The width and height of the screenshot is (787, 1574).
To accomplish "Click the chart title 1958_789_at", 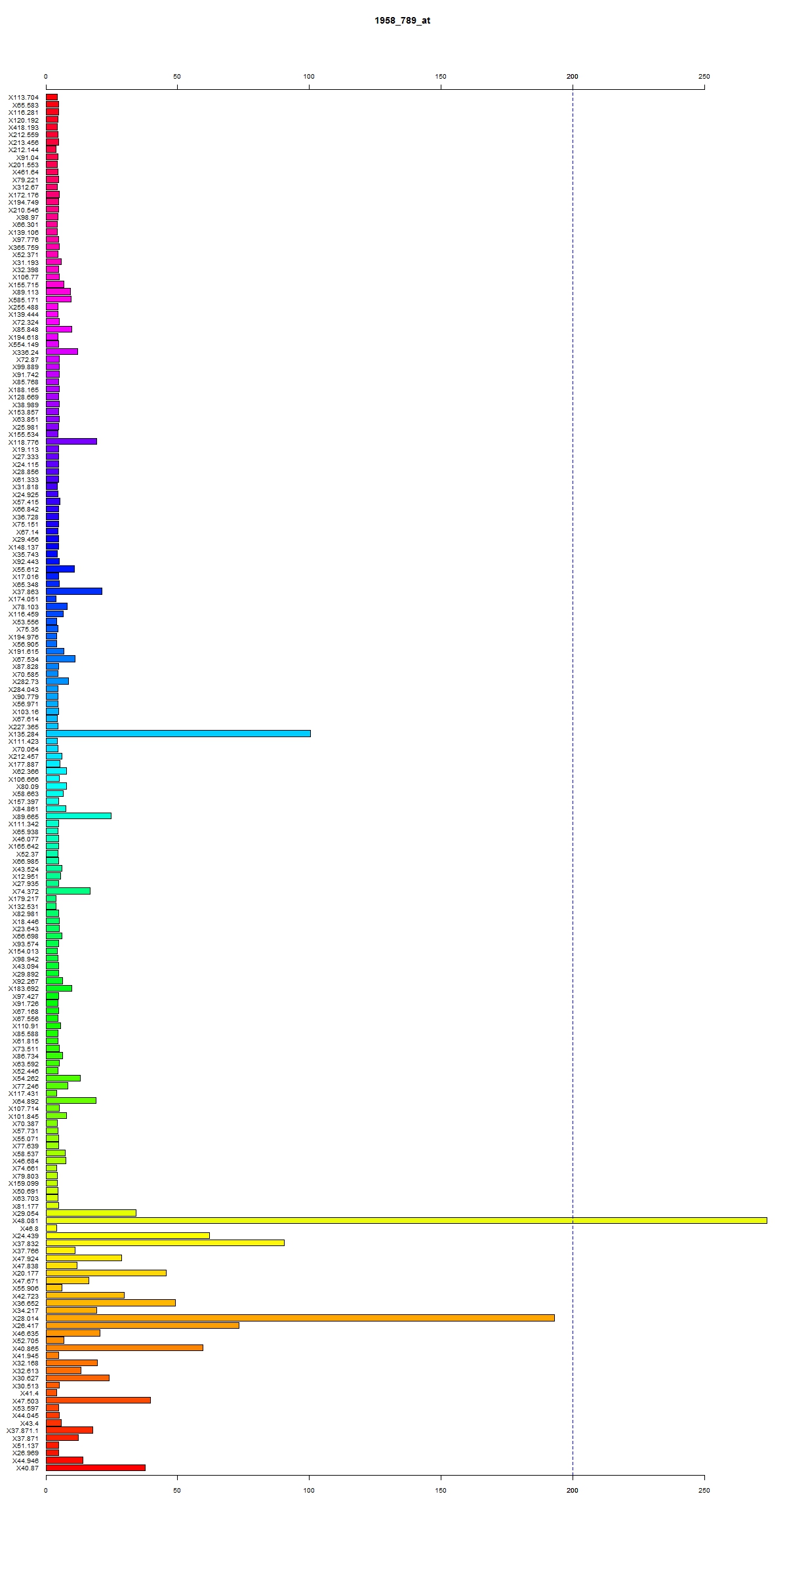I will coord(402,20).
